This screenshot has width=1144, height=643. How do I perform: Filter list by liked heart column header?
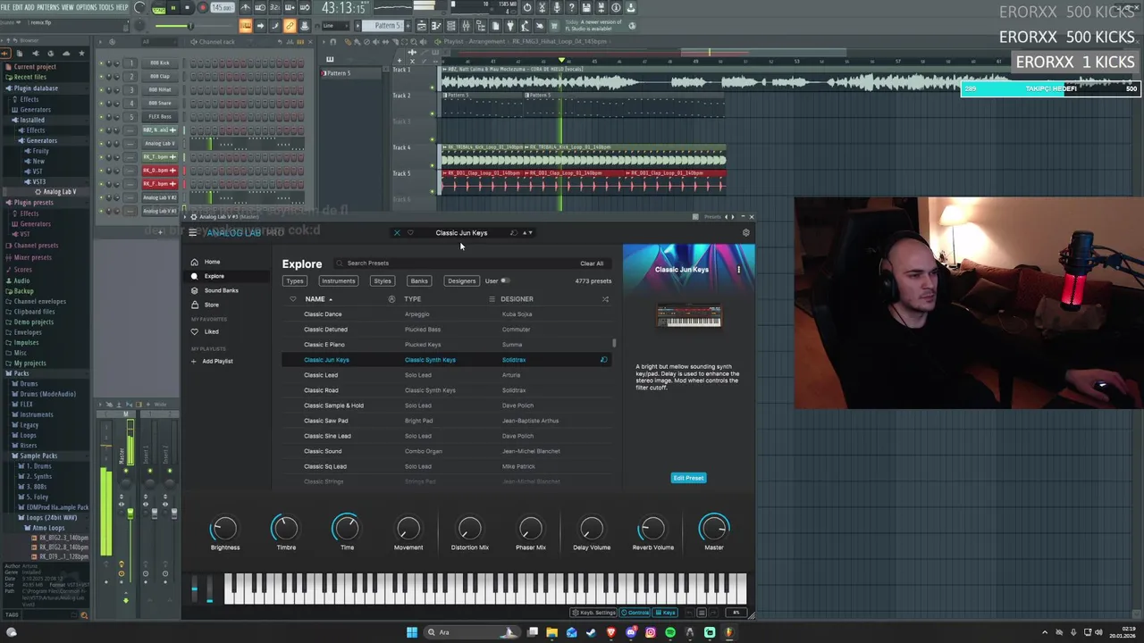(292, 299)
